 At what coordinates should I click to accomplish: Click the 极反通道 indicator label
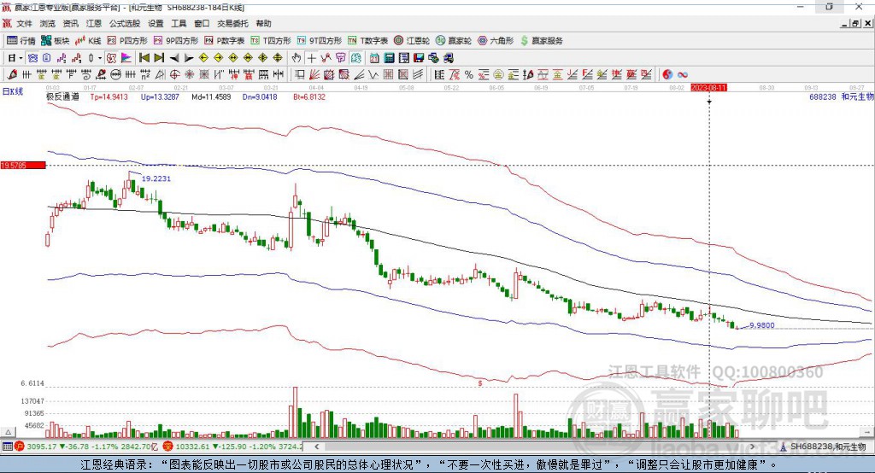pos(62,96)
